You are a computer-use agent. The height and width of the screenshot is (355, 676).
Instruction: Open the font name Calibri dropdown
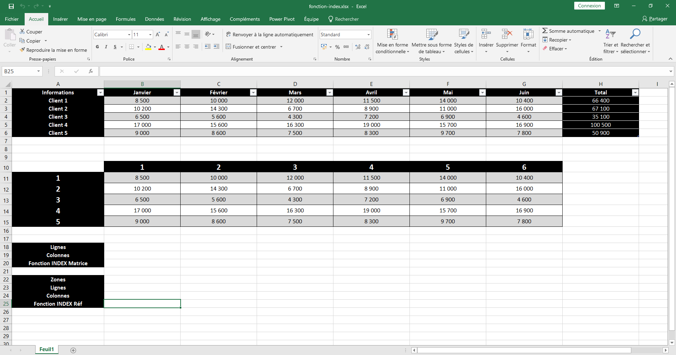[129, 35]
